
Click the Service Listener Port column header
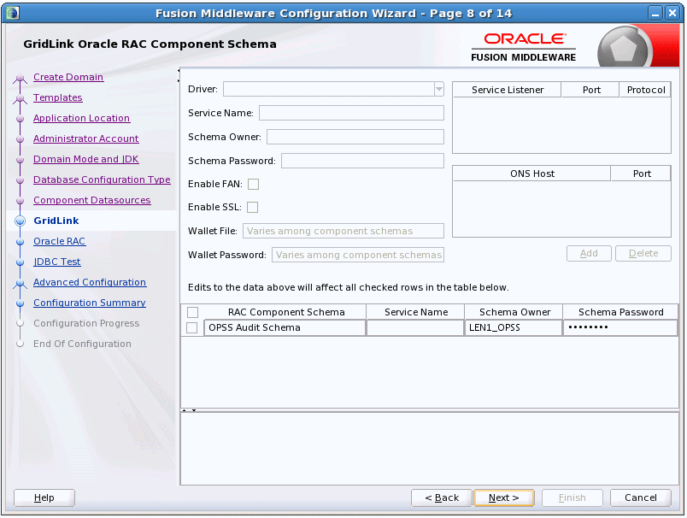(x=591, y=90)
